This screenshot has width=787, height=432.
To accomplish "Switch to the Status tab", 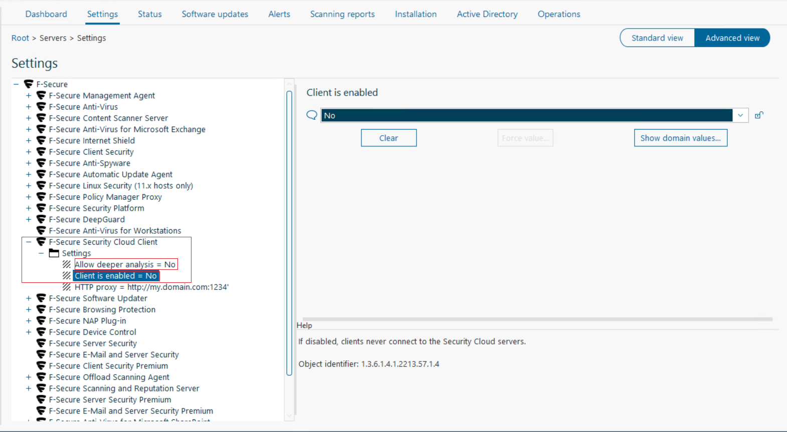I will [x=150, y=14].
